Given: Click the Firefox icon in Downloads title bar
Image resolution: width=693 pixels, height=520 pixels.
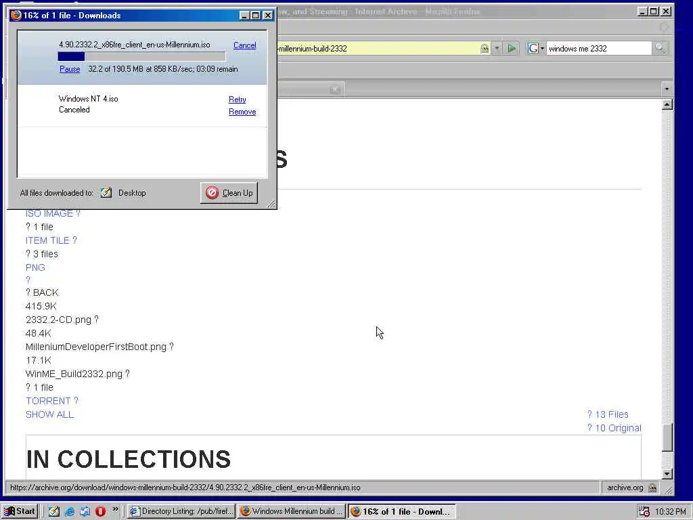Looking at the screenshot, I should (16, 15).
